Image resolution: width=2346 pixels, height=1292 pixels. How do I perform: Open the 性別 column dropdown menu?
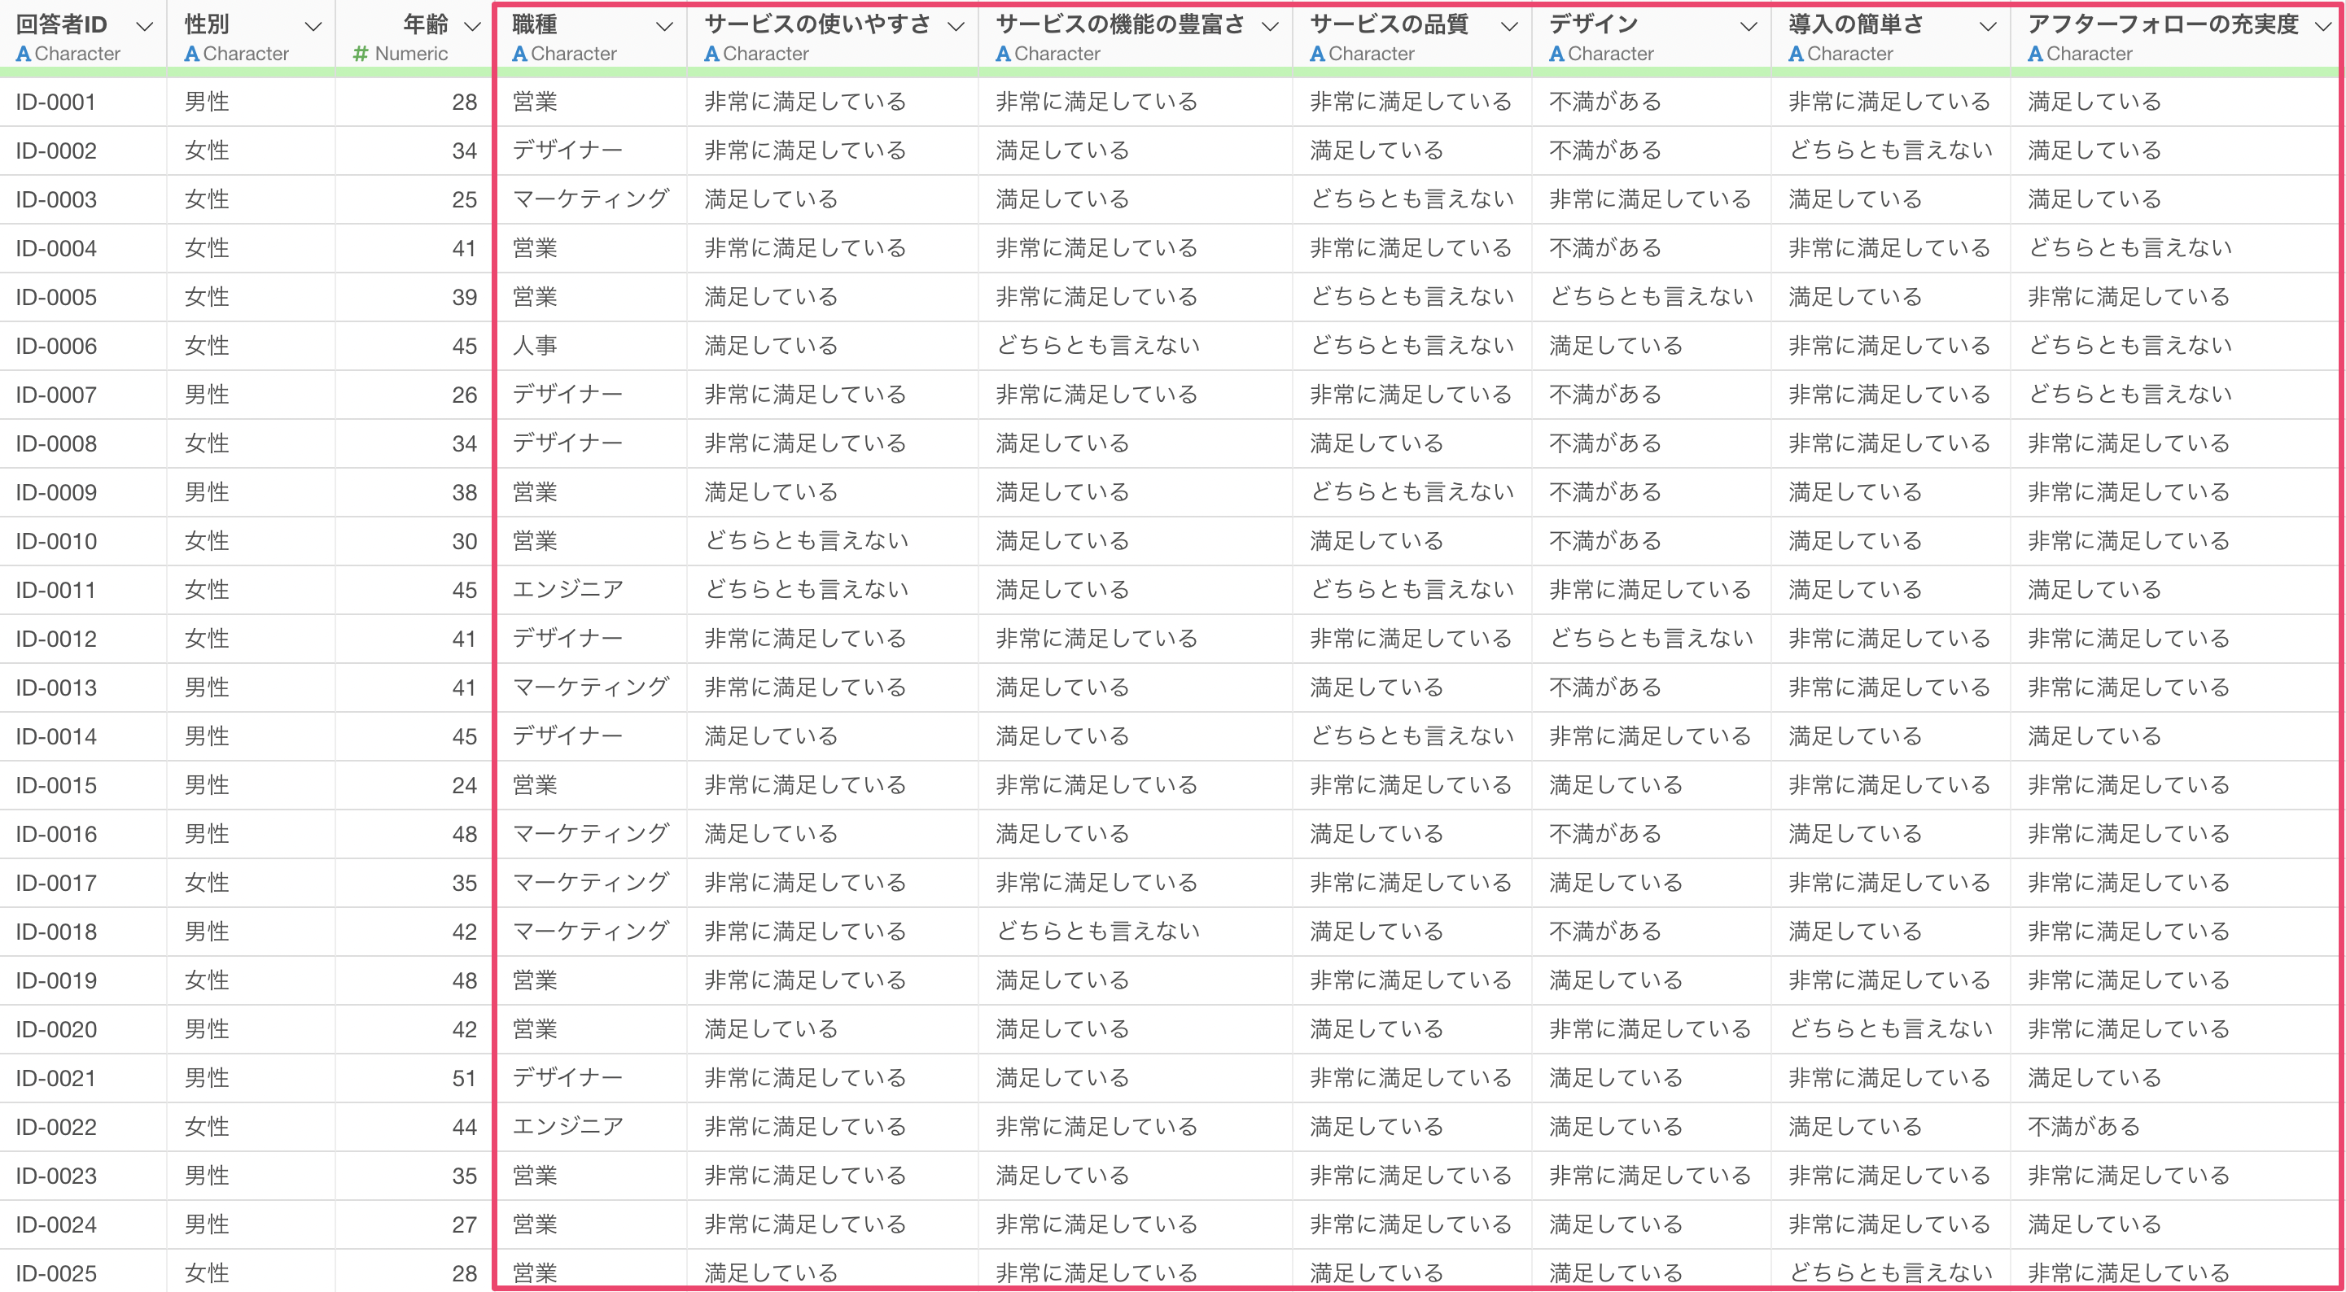(x=313, y=26)
